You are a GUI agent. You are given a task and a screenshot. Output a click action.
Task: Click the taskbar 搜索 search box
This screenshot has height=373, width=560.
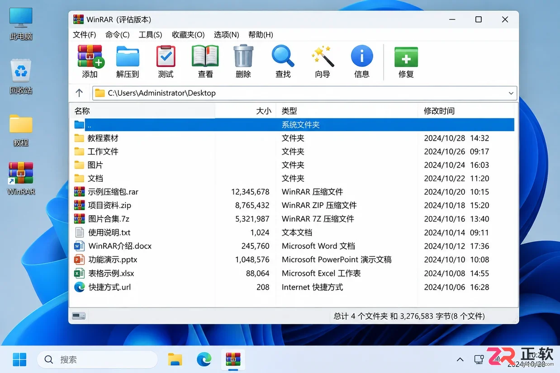[98, 360]
